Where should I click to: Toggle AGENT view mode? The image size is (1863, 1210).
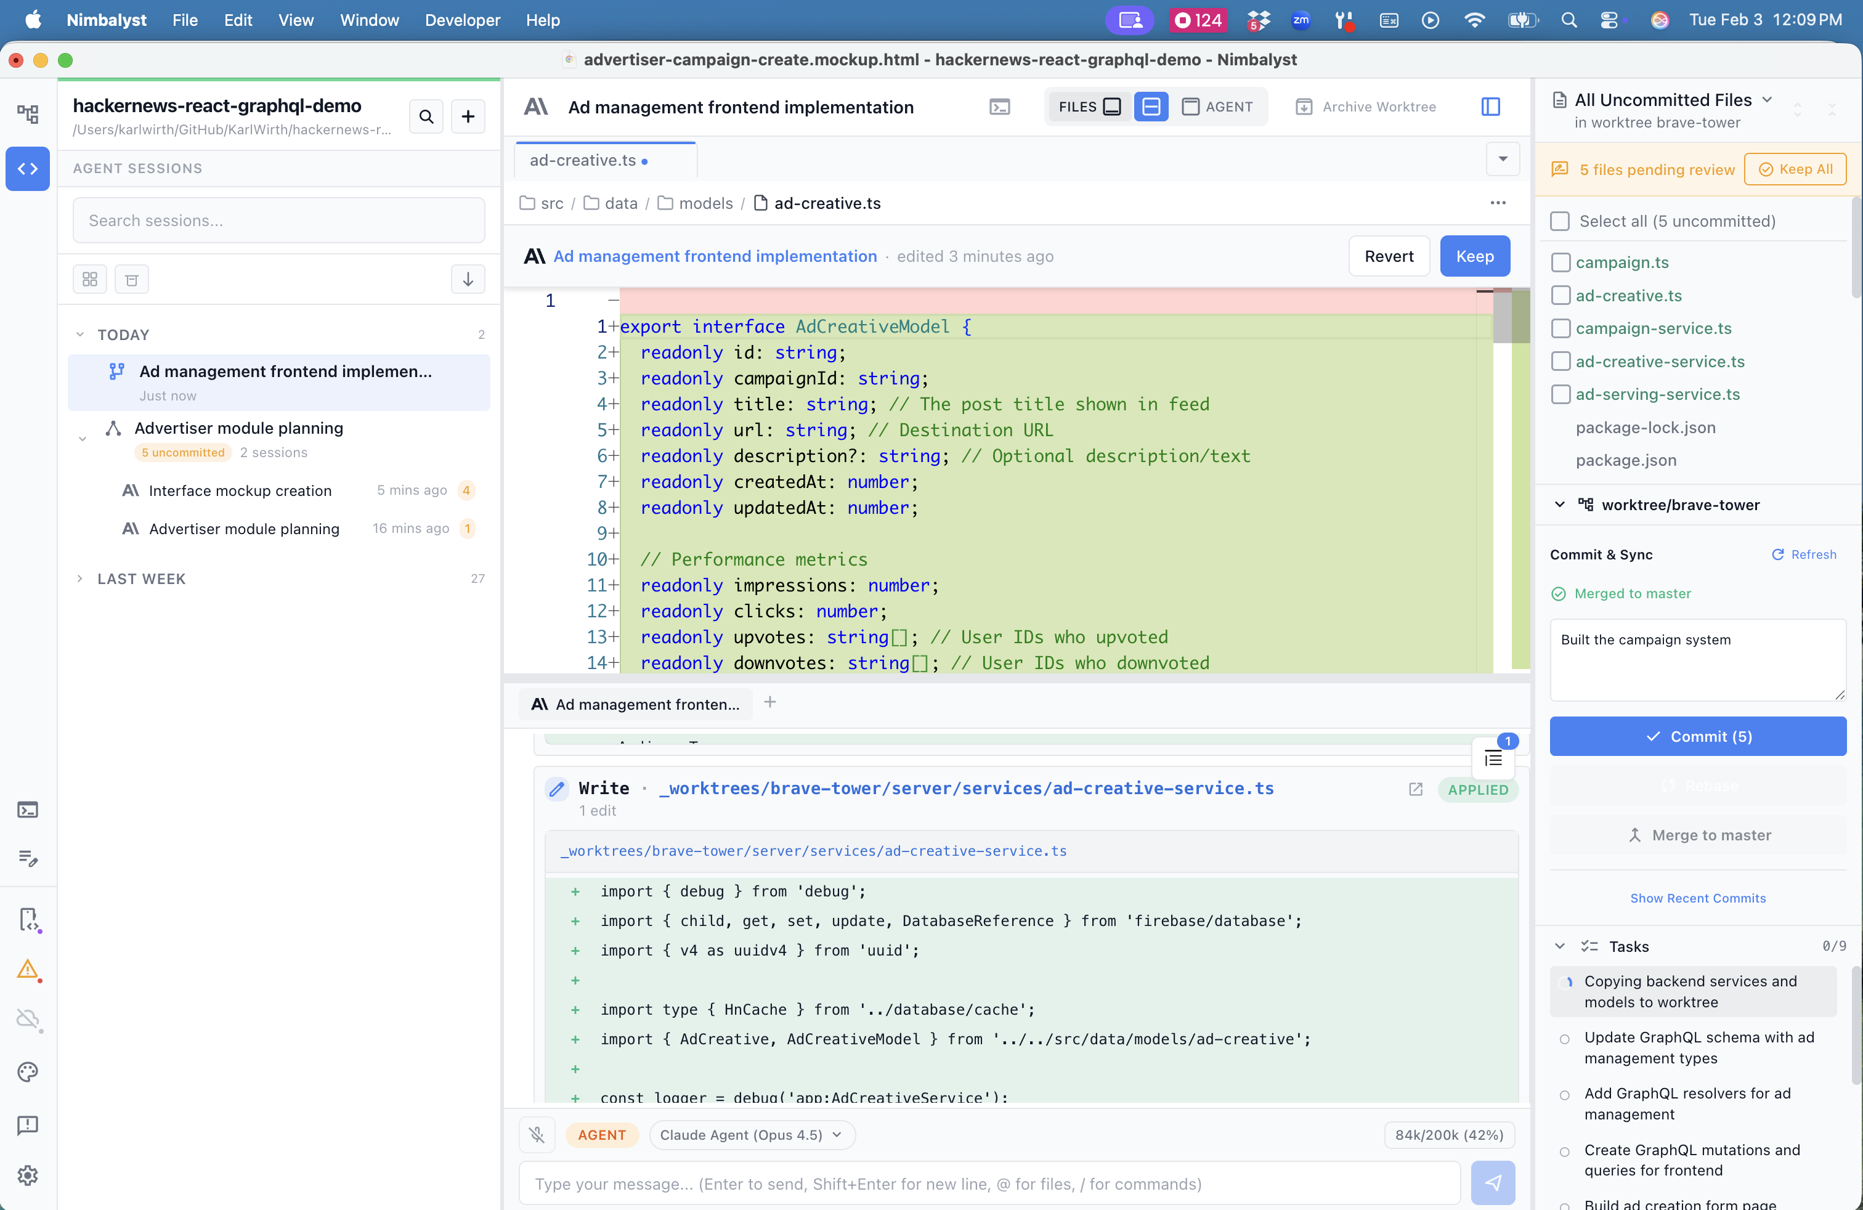point(1217,107)
